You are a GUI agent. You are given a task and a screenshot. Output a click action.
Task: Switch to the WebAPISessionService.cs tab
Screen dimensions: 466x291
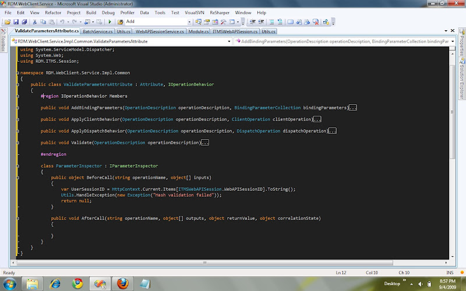(160, 31)
